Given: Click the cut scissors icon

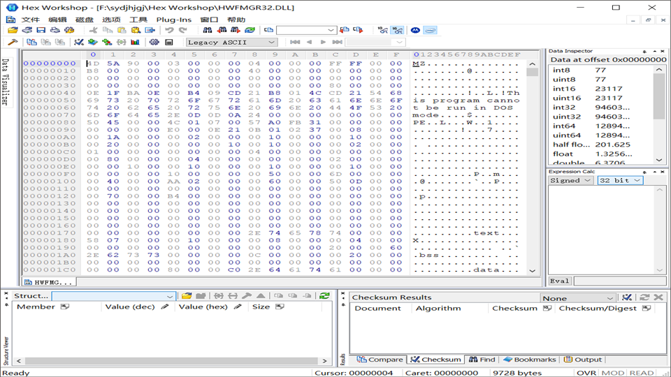Looking at the screenshot, I should point(93,30).
